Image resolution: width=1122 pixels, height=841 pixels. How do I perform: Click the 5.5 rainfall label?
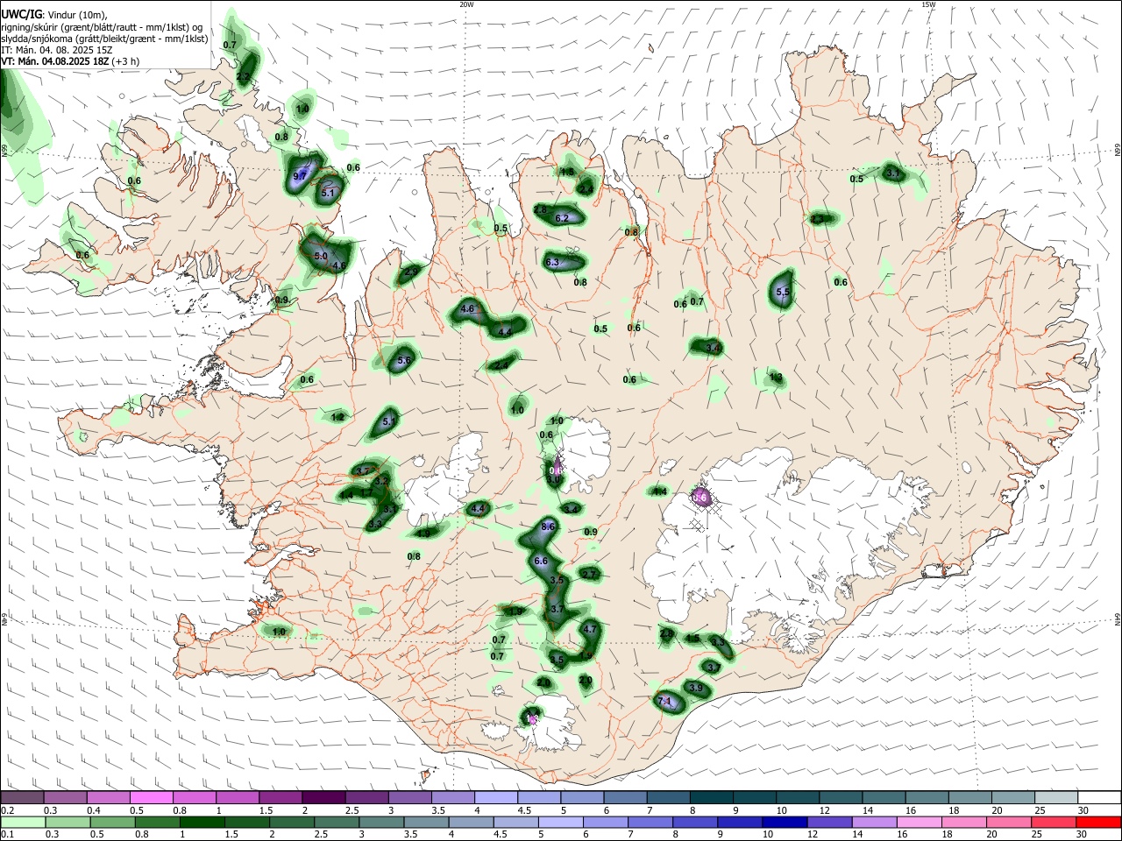point(784,293)
